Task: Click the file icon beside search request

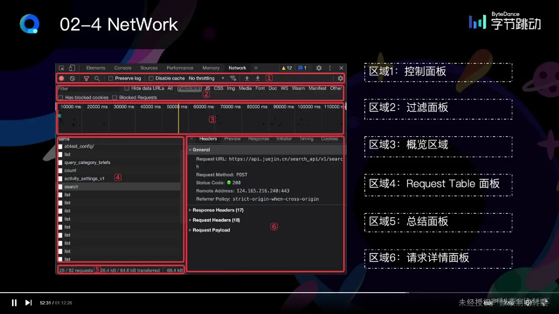Action: (x=60, y=187)
